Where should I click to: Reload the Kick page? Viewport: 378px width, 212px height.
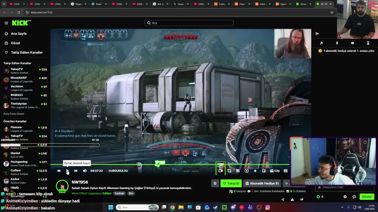(x=19, y=12)
